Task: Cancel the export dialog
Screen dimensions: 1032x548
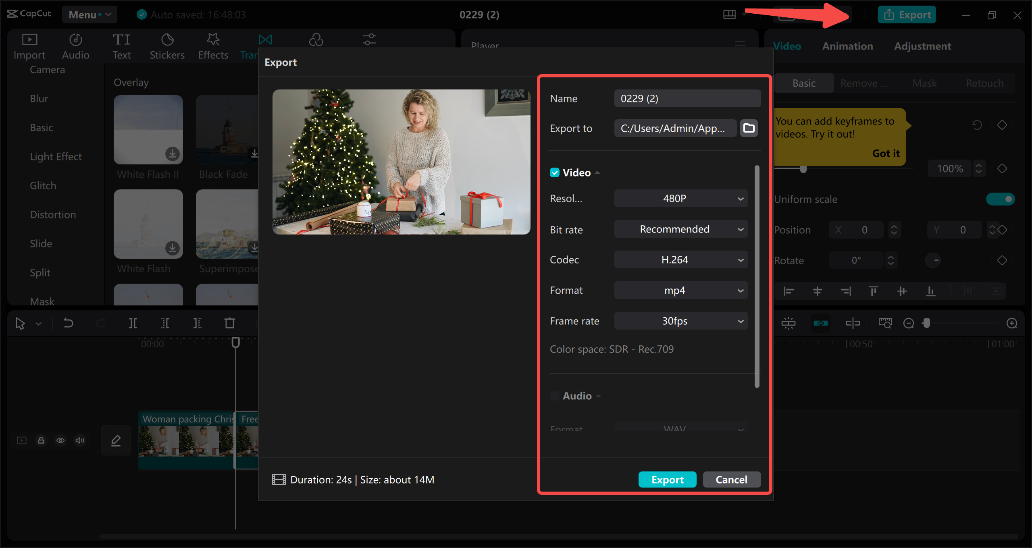Action: coord(732,479)
